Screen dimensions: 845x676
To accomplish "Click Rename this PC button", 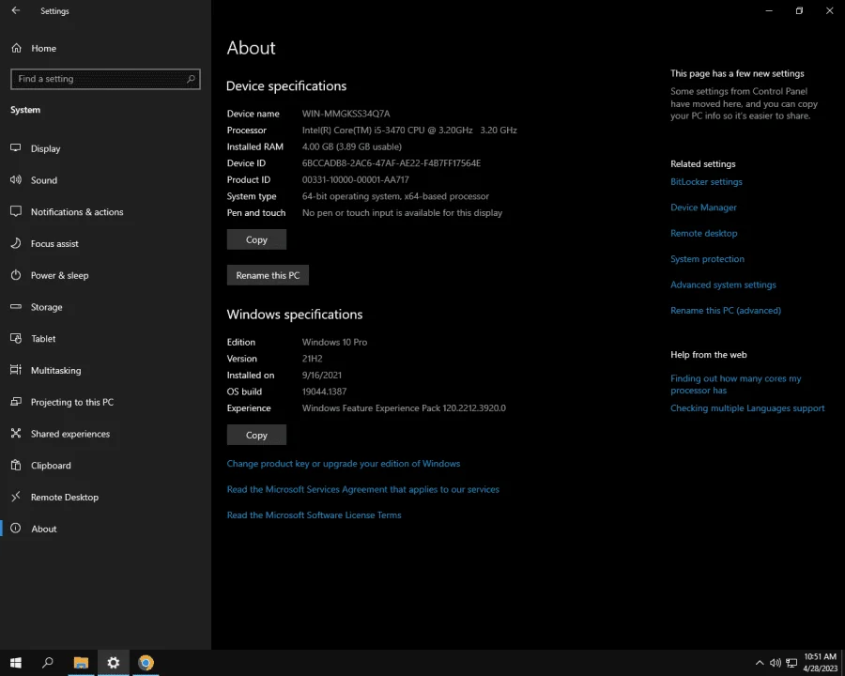I will (x=268, y=275).
